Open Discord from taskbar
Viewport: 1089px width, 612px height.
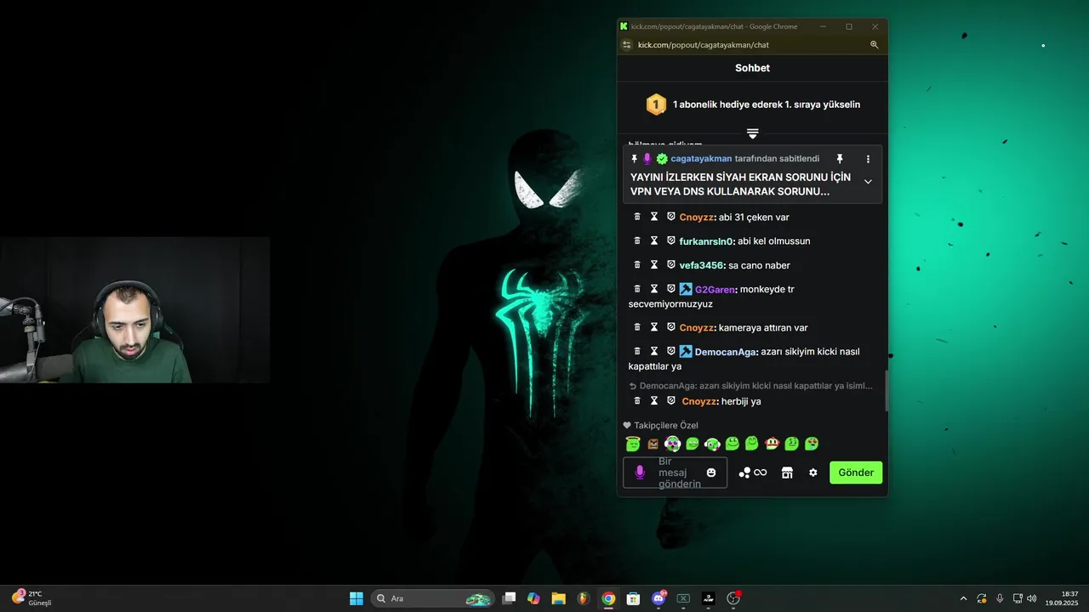pos(658,598)
